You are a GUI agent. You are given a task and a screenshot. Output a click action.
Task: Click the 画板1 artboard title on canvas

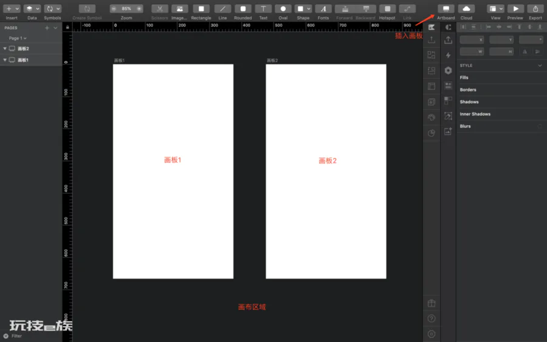[x=119, y=61]
